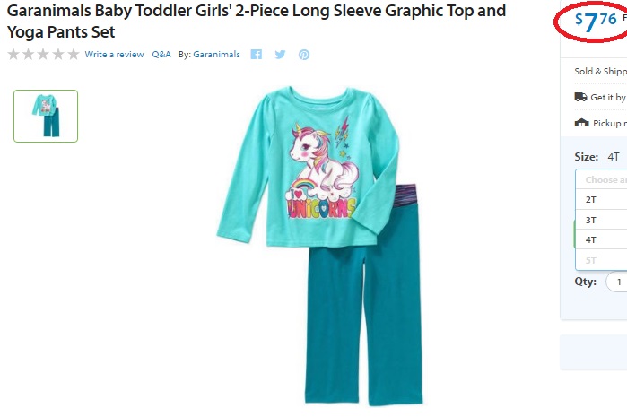The image size is (627, 417).
Task: Rate product with third star
Action: click(43, 54)
